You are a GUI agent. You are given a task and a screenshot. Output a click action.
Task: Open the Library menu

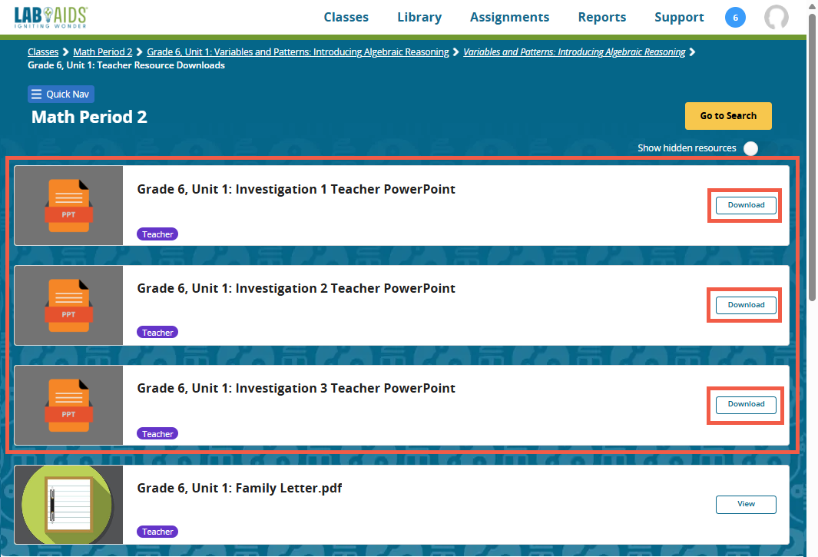coord(419,17)
